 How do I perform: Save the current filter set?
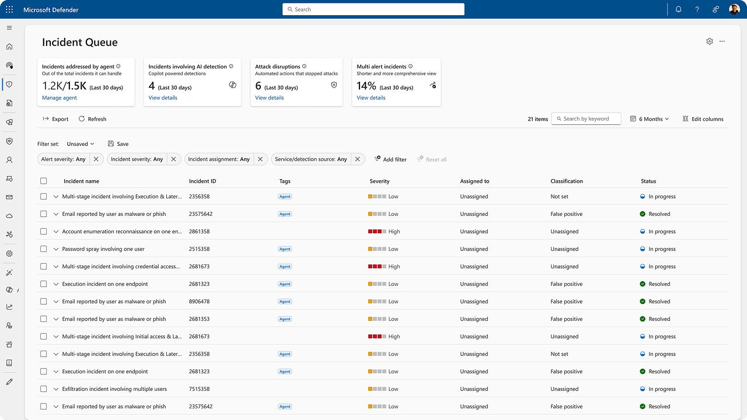pyautogui.click(x=118, y=143)
